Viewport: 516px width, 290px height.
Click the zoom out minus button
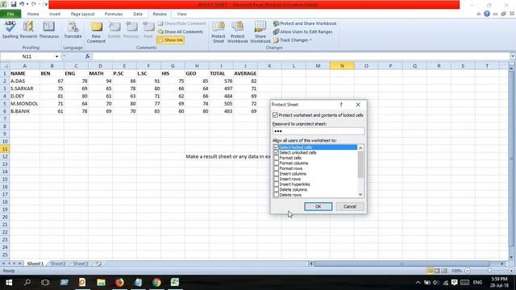(468, 271)
